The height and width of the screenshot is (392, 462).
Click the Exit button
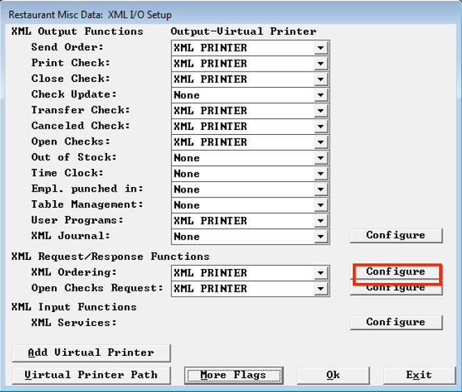coord(419,375)
